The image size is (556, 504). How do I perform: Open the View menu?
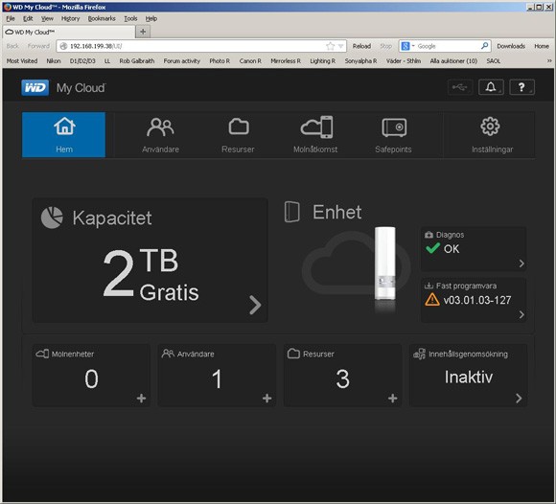point(47,18)
